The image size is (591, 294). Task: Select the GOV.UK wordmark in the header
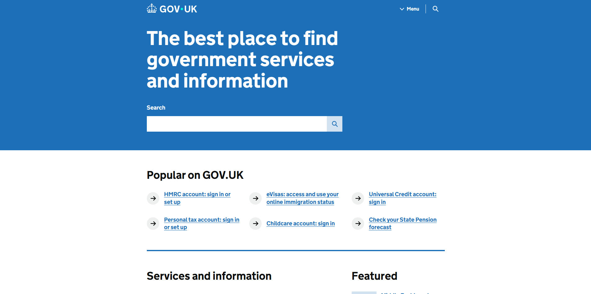(x=178, y=8)
